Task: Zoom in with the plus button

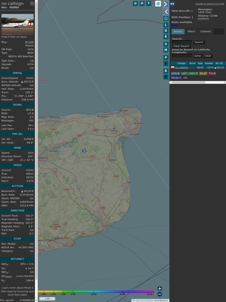Action: click(160, 288)
